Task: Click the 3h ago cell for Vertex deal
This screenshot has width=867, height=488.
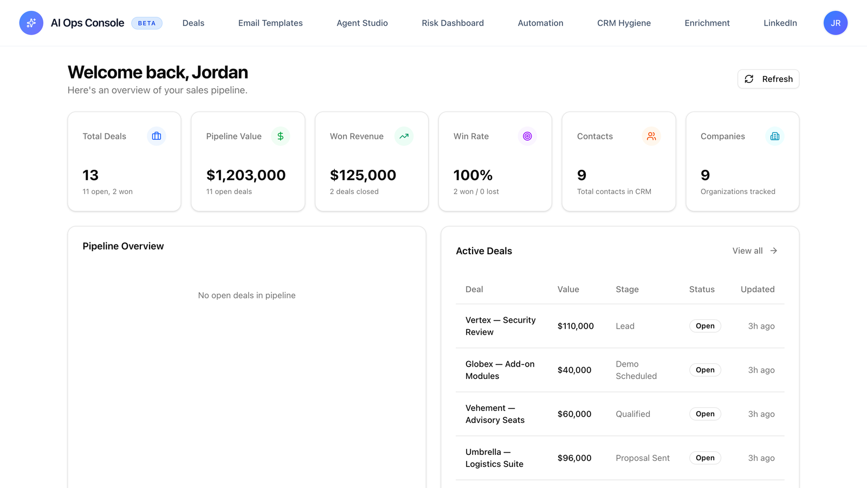Action: point(761,326)
